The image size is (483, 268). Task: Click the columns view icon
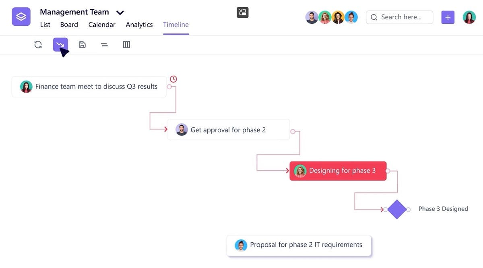click(x=126, y=44)
